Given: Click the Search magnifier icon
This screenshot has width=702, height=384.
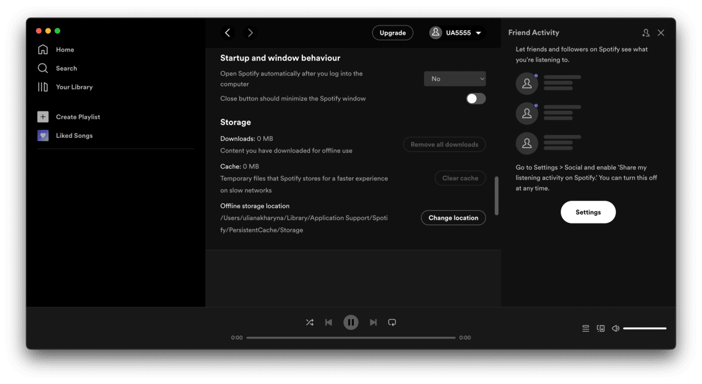Looking at the screenshot, I should click(43, 68).
